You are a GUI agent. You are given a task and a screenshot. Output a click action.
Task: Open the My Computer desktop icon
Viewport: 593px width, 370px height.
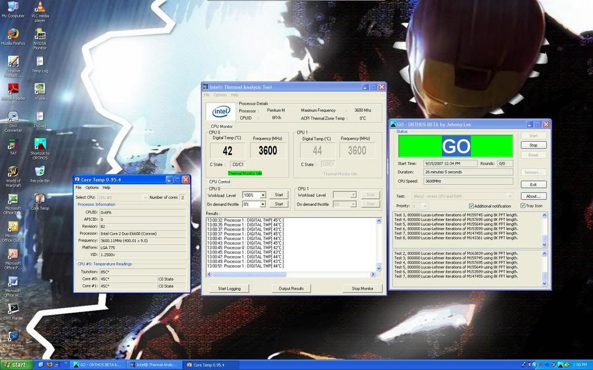[x=13, y=9]
